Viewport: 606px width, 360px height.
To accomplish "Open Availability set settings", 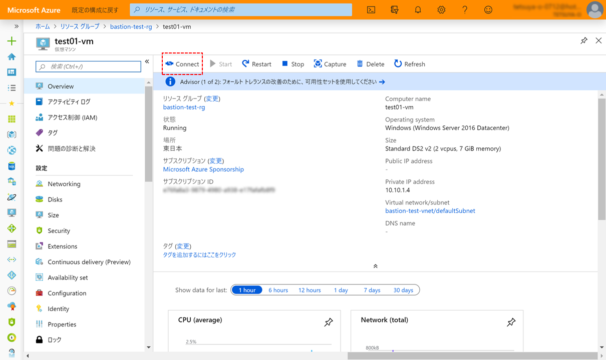I will [84, 277].
